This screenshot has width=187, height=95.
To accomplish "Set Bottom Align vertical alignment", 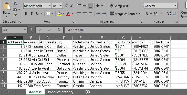I will click(x=90, y=6).
